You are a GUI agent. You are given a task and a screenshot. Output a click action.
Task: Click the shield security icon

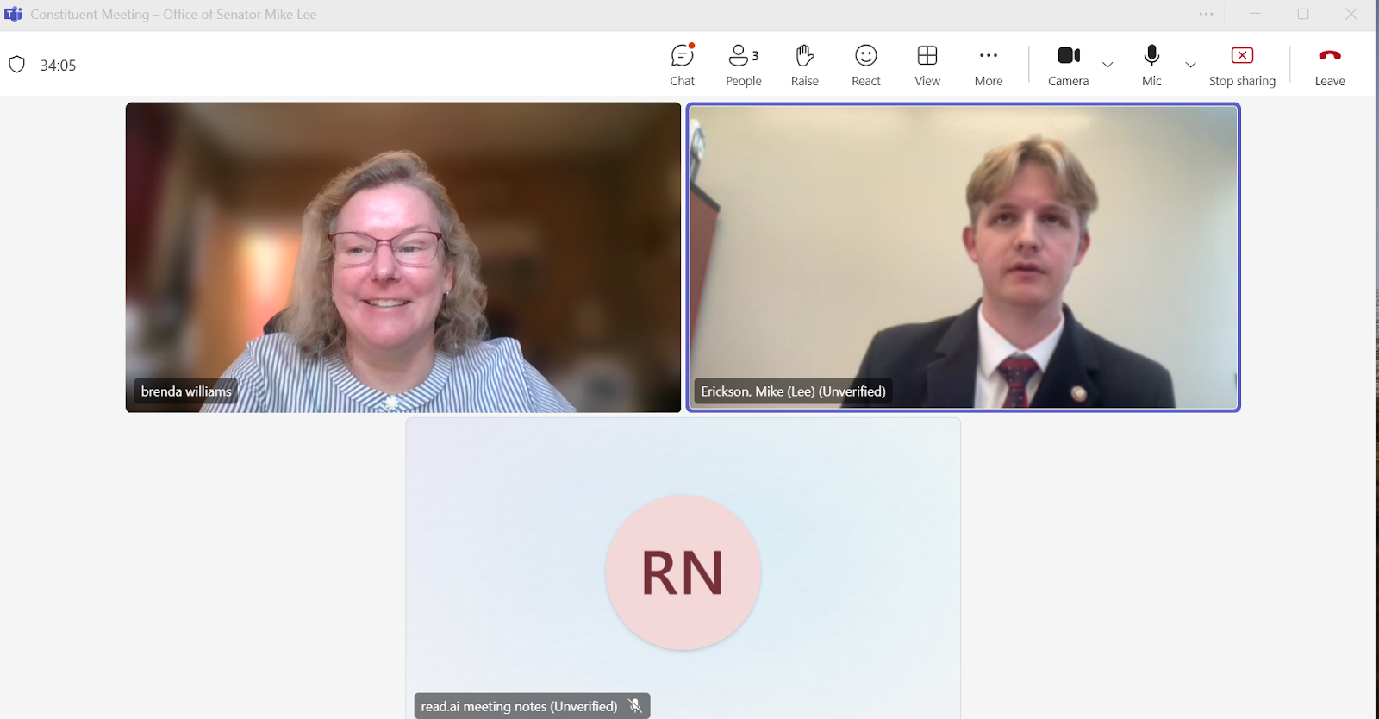(x=16, y=65)
